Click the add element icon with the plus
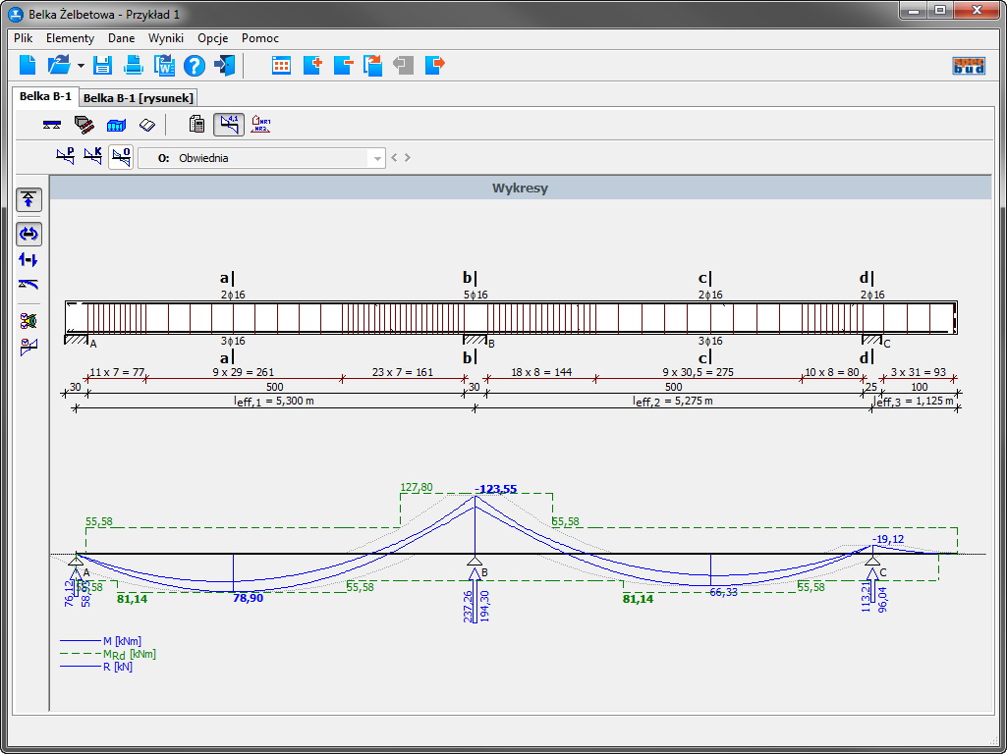Viewport: 1007px width, 754px height. [312, 66]
